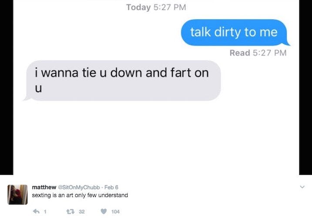This screenshot has height=221, width=312.
Task: Click the gray "i wanna tie u down" bubble
Action: pos(122,80)
